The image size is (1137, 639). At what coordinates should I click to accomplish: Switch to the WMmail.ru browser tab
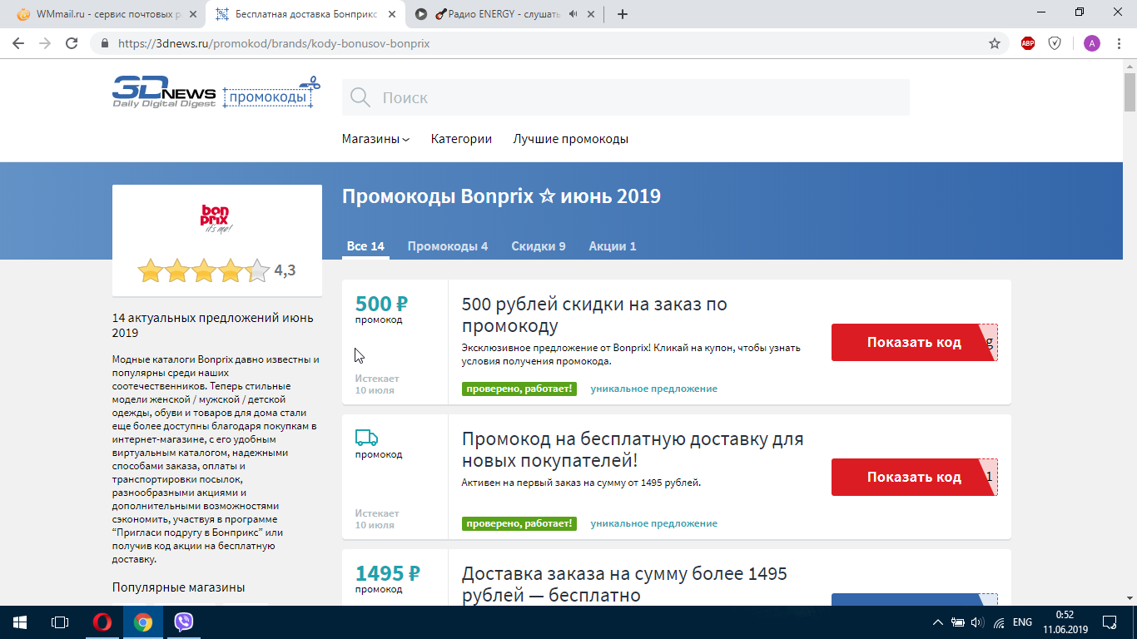tap(105, 14)
